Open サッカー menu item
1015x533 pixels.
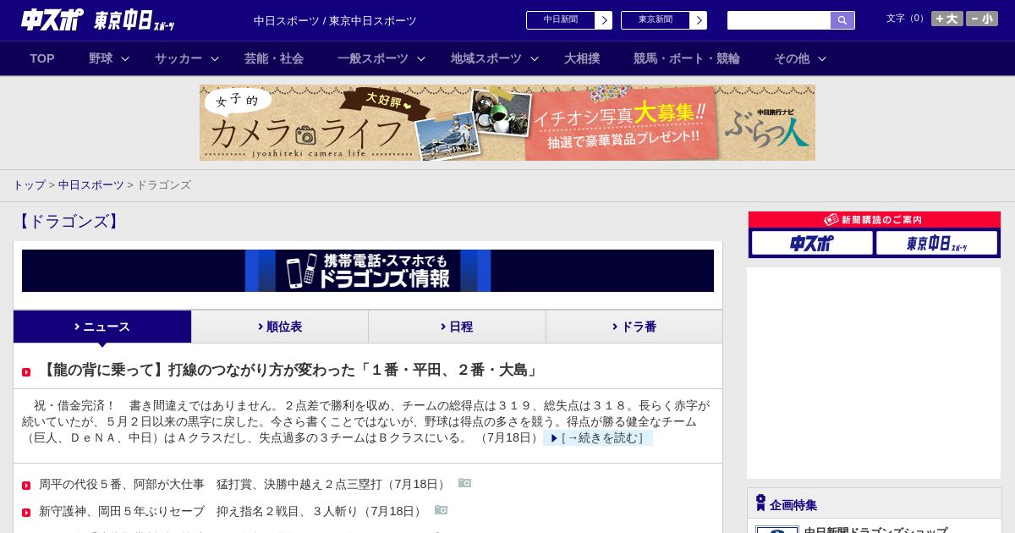(178, 58)
